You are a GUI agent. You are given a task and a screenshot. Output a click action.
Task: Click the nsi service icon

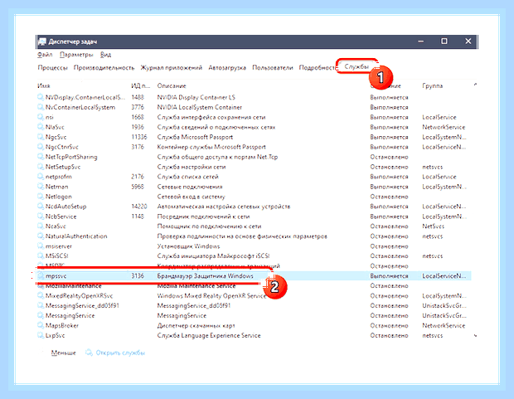tap(41, 117)
